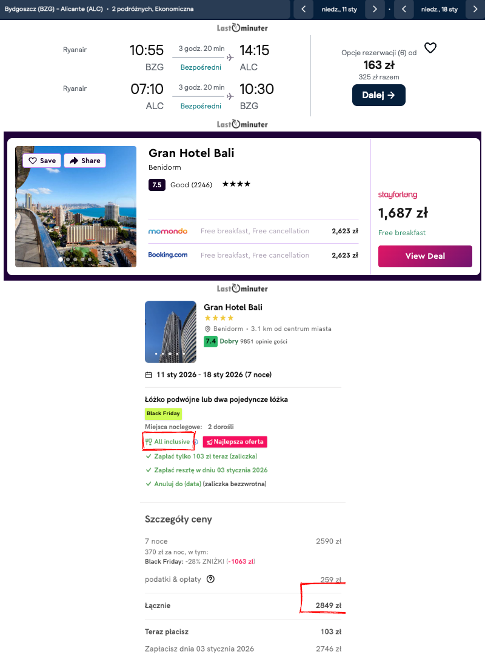This screenshot has width=485, height=657.
Task: Click the momondo logo in the price list
Action: (x=168, y=231)
